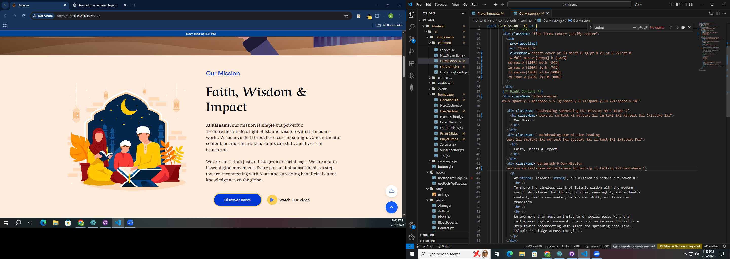Open the File menu
Image resolution: width=730 pixels, height=259 pixels.
(x=419, y=4)
